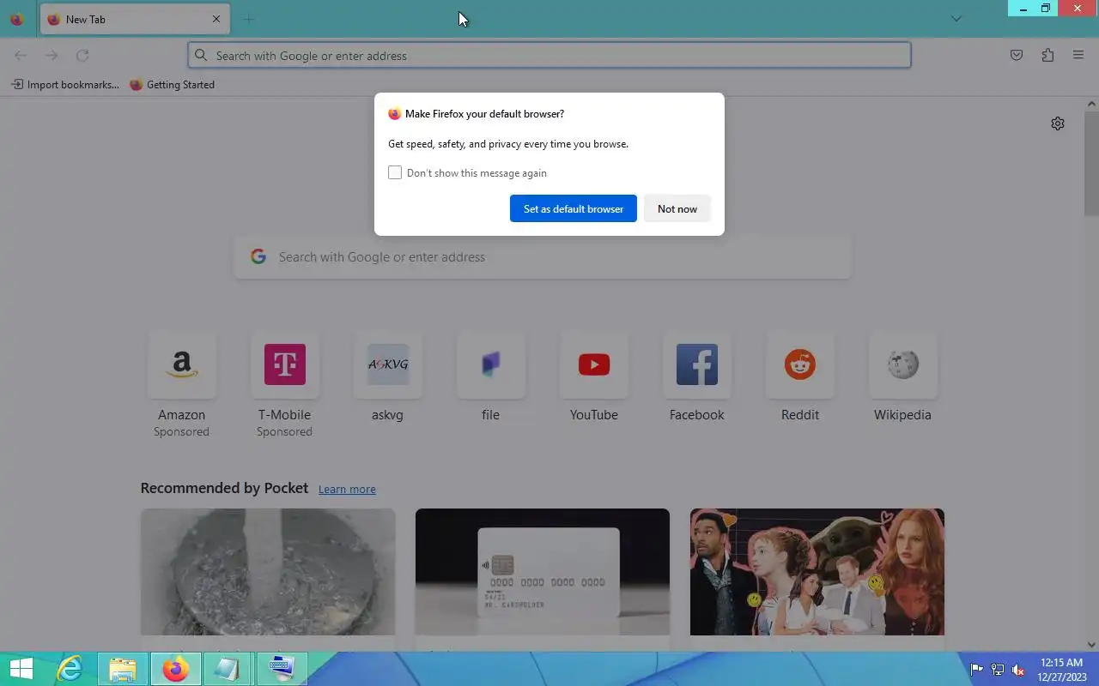Click the network tray icon

998,670
